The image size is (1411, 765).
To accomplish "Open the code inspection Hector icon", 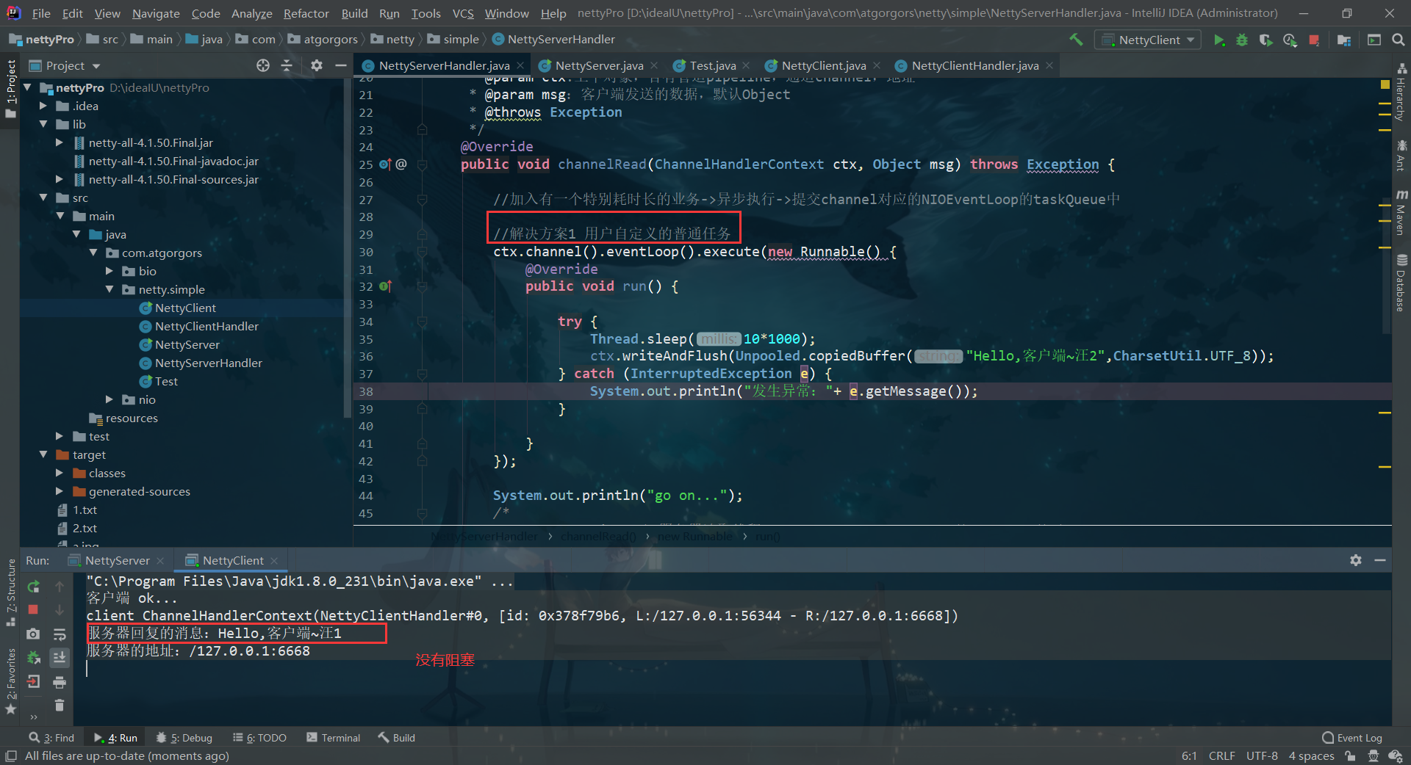I will [1373, 756].
